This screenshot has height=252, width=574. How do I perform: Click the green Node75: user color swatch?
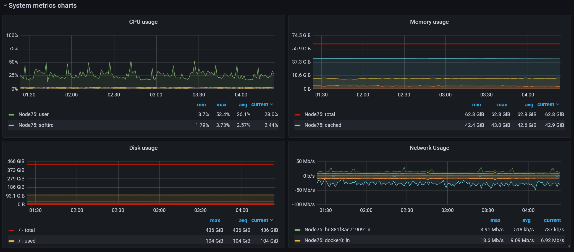(11, 114)
